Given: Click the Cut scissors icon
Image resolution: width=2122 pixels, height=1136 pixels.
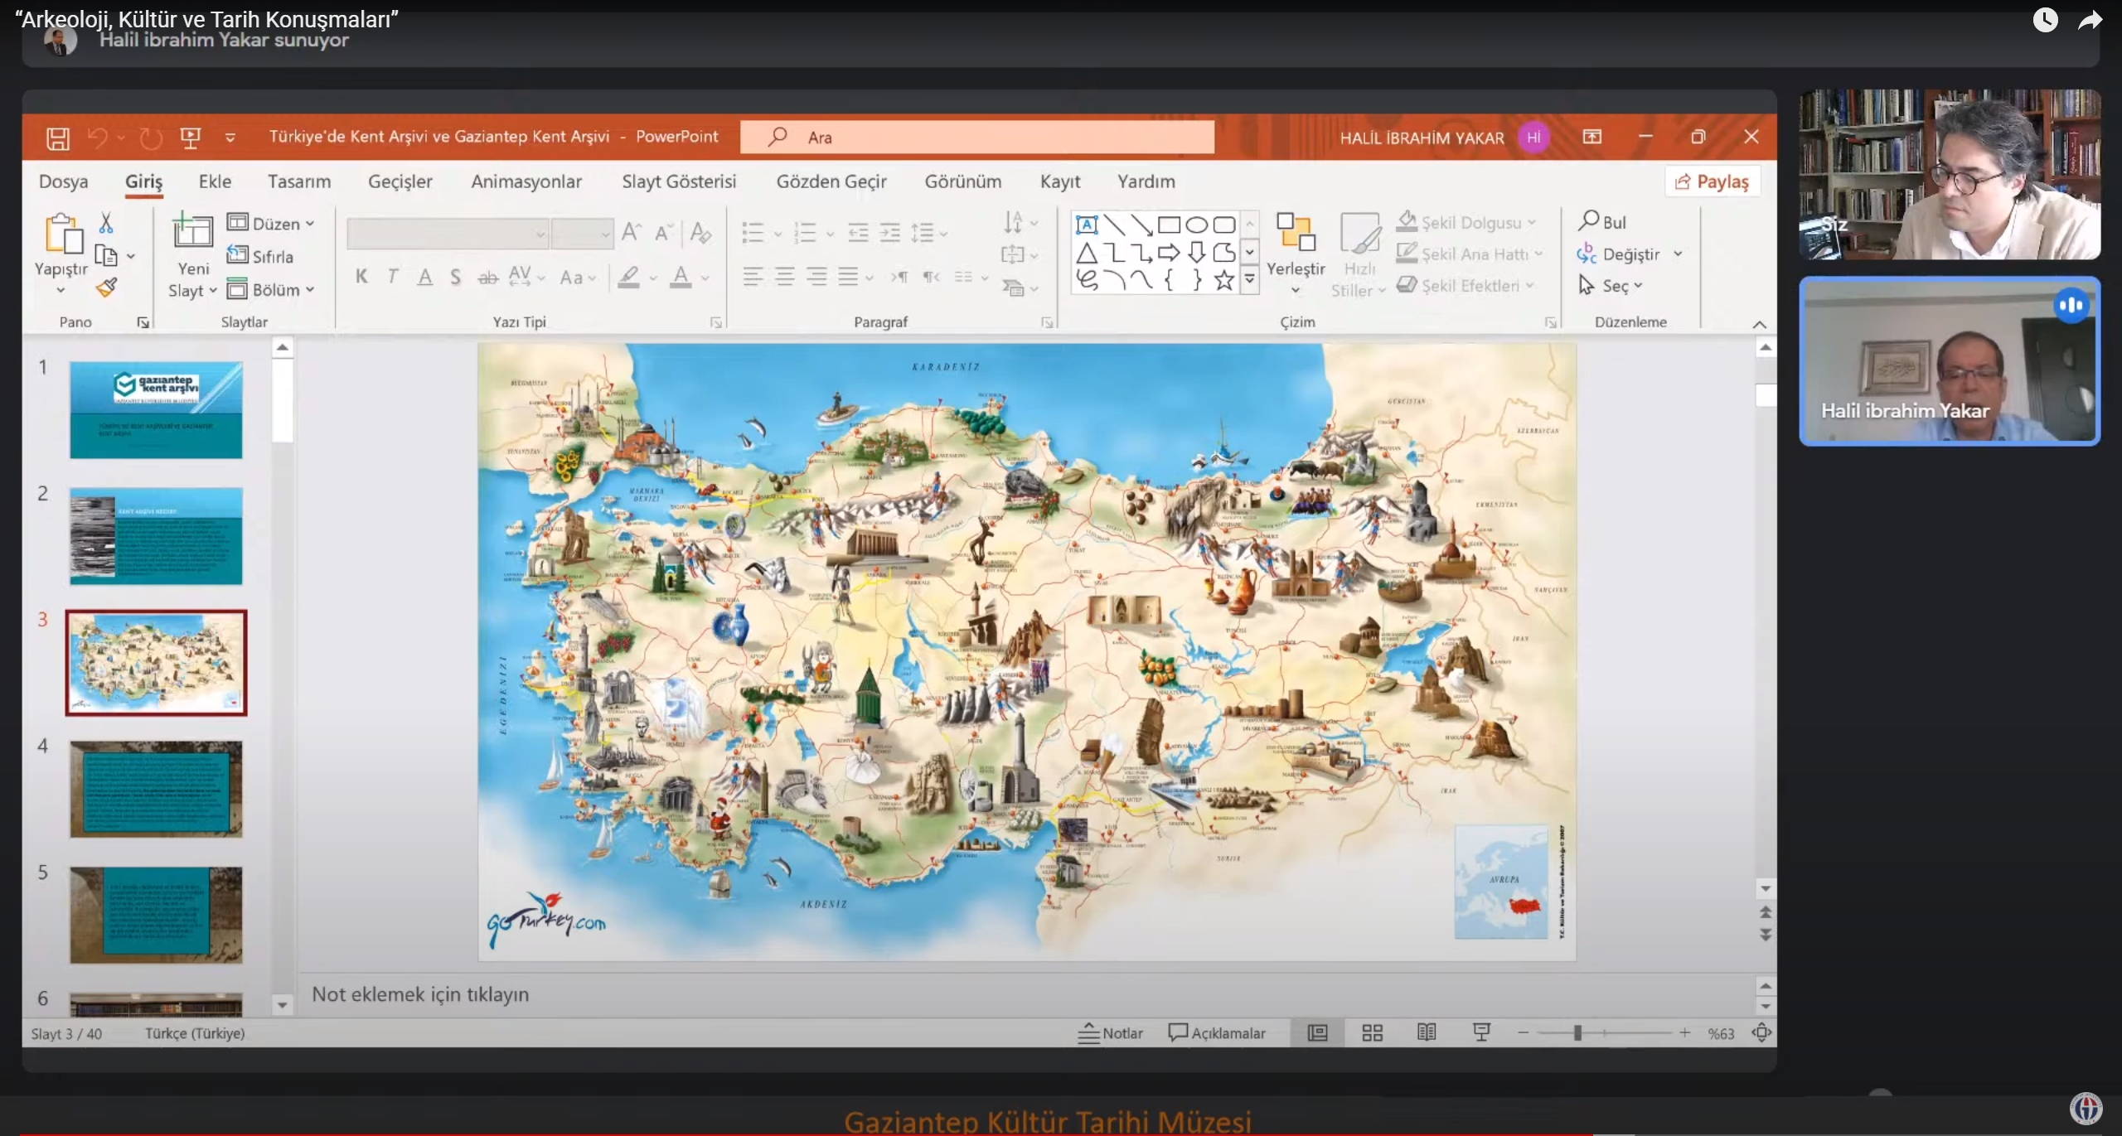Looking at the screenshot, I should (x=106, y=223).
